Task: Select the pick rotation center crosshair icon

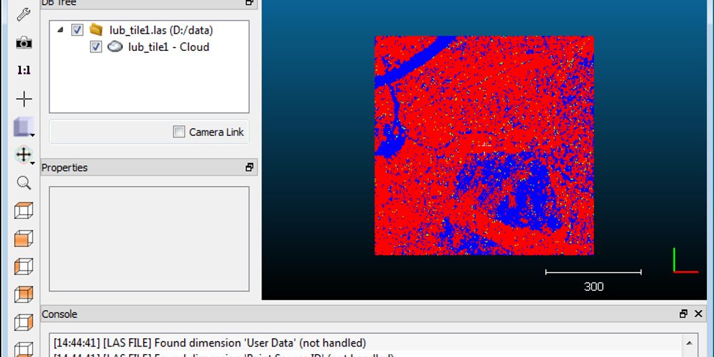Action: point(24,99)
